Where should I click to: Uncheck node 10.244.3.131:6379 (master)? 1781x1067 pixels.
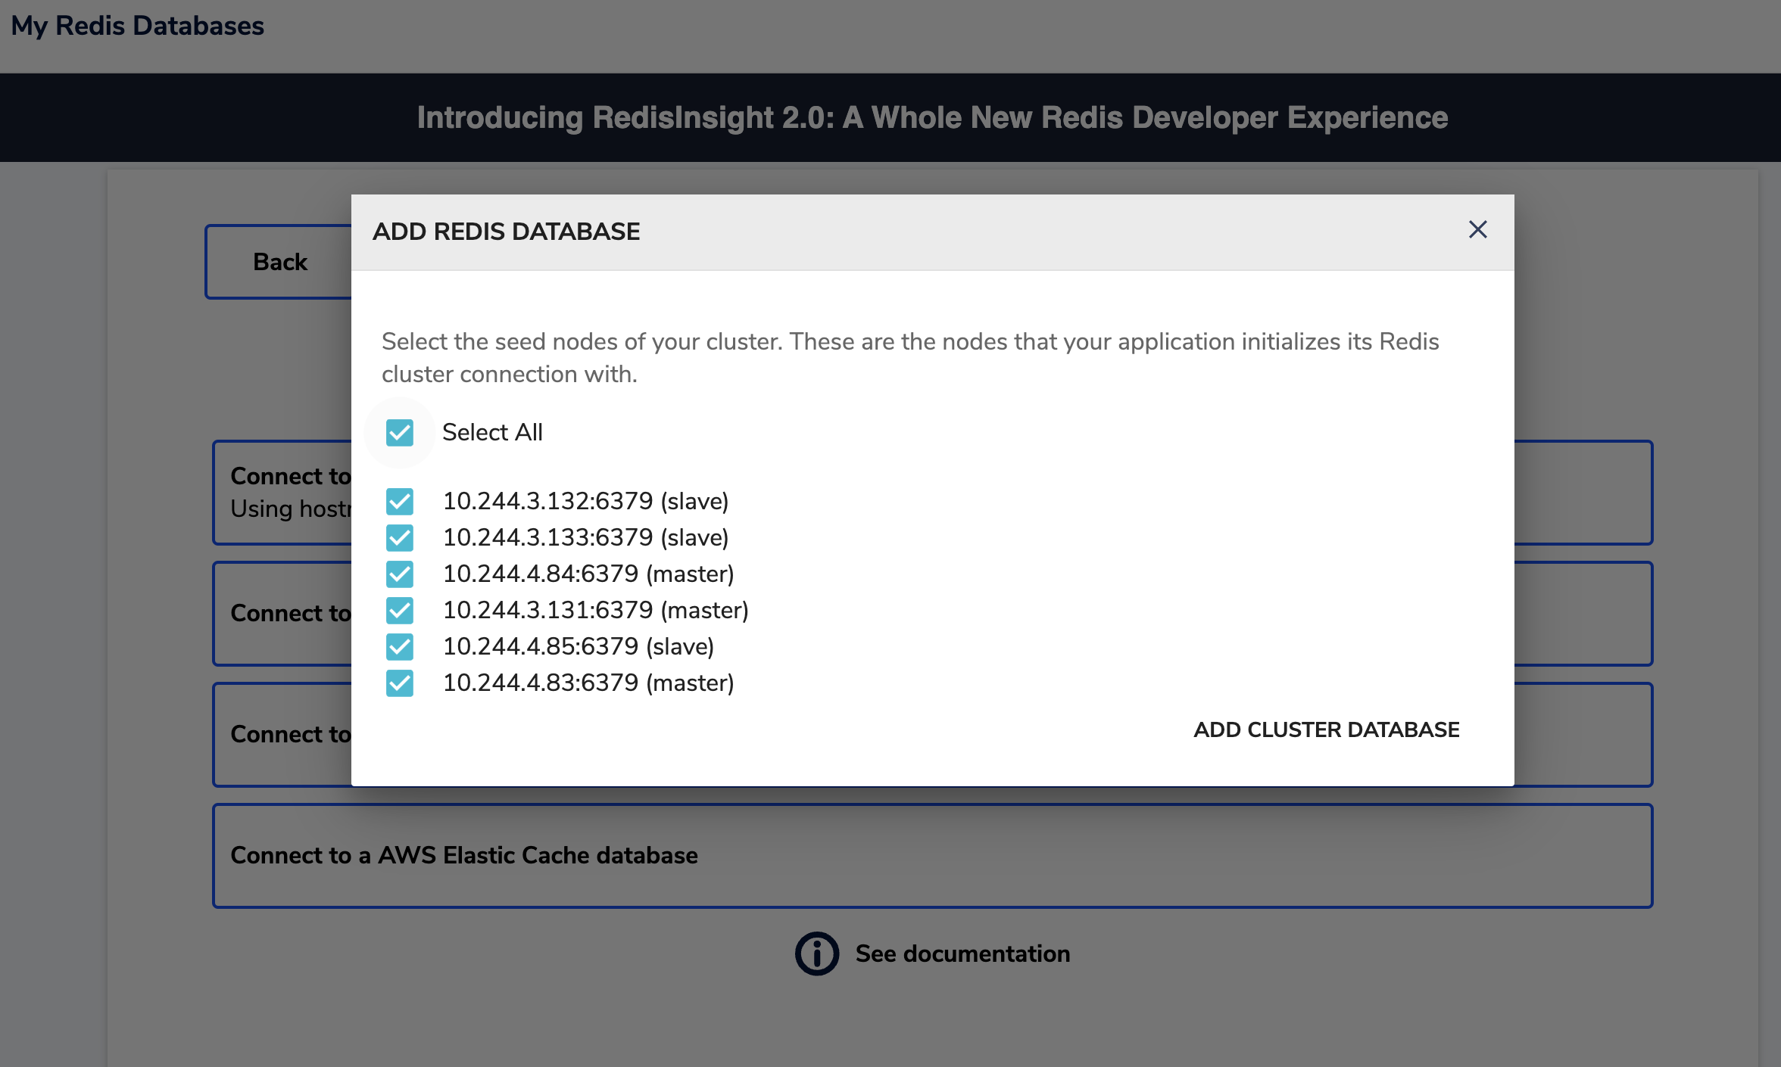400,610
